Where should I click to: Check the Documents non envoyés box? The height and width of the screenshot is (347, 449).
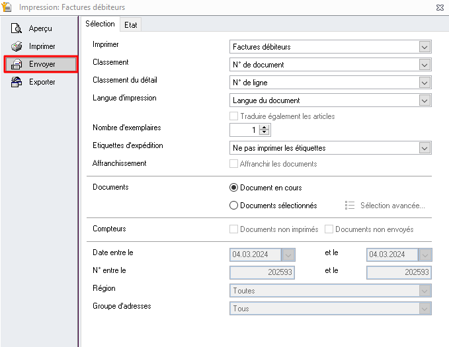pos(329,229)
